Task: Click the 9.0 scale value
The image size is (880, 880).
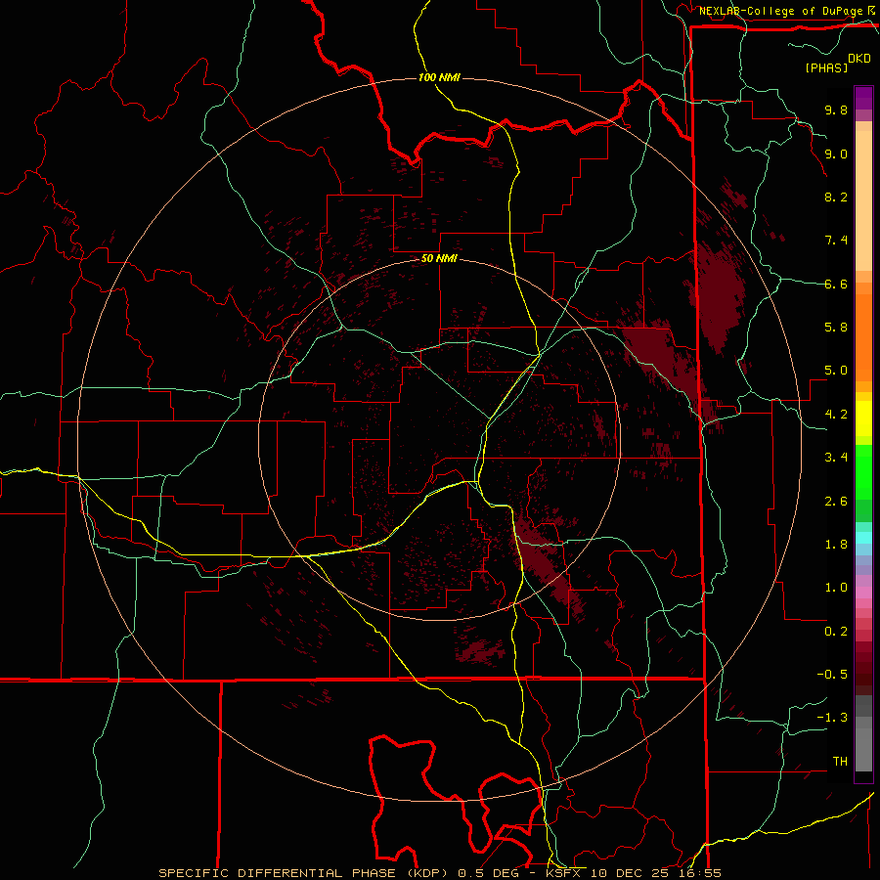Action: 836,154
